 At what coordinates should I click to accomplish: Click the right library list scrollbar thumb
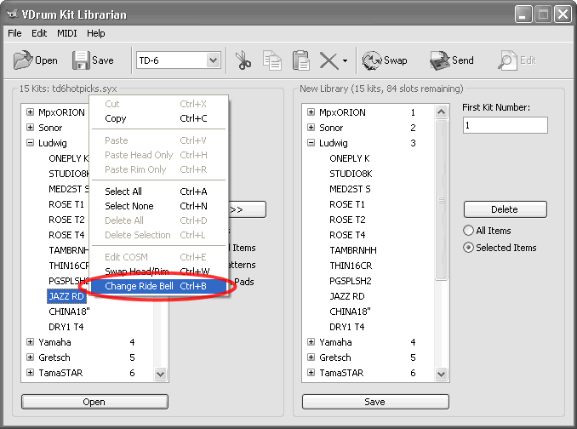click(x=441, y=200)
